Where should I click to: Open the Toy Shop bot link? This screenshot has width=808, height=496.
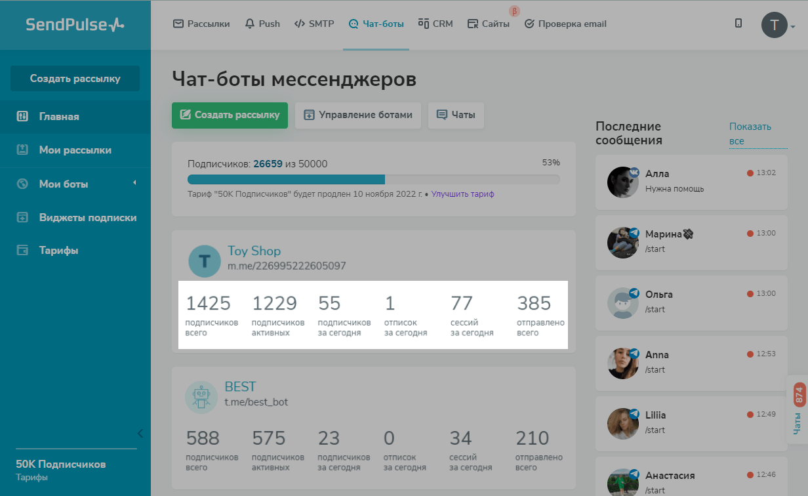[254, 251]
